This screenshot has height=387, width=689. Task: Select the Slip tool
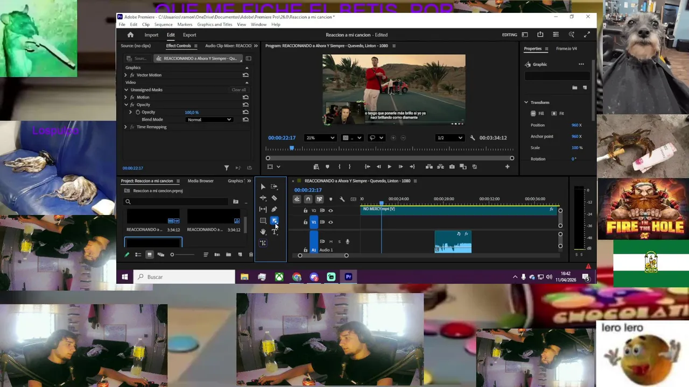[x=263, y=209]
